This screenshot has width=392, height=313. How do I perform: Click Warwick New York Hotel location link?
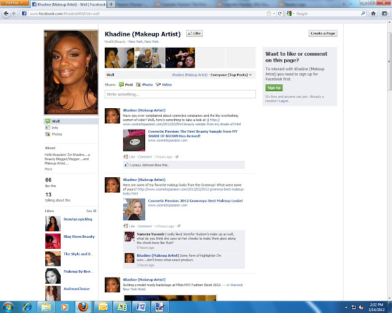tap(183, 287)
